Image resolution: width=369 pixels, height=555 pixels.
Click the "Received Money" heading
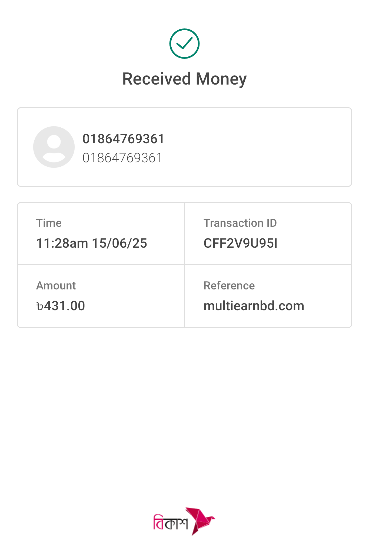(x=184, y=79)
